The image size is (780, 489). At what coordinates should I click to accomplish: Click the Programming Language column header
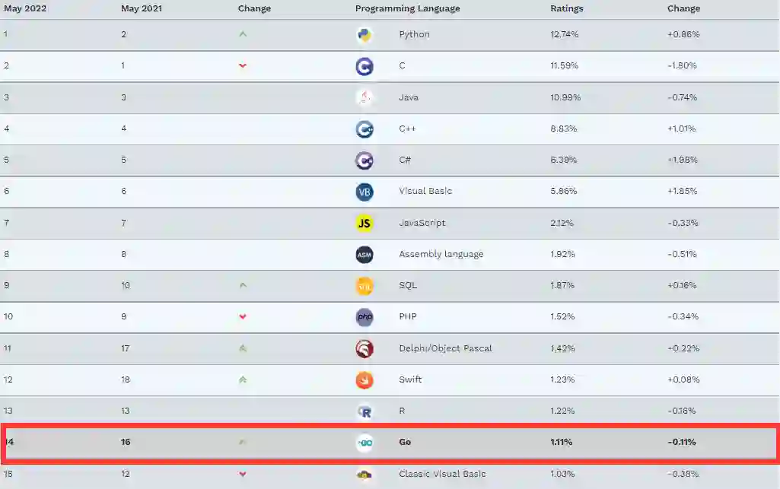(407, 9)
